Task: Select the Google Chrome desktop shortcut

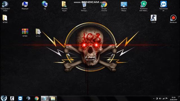Action: (x=104, y=6)
